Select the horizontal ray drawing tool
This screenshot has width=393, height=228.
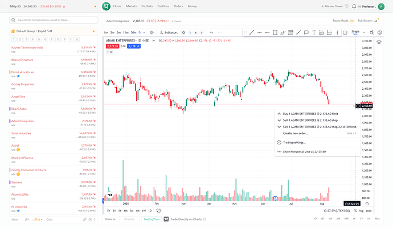click(267, 32)
